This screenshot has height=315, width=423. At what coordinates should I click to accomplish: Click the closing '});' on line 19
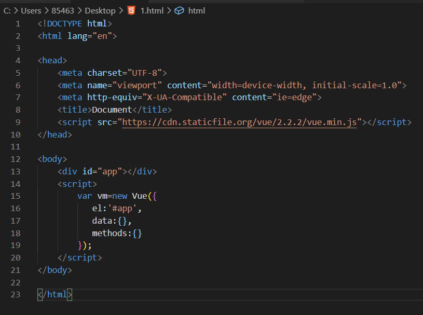[85, 245]
